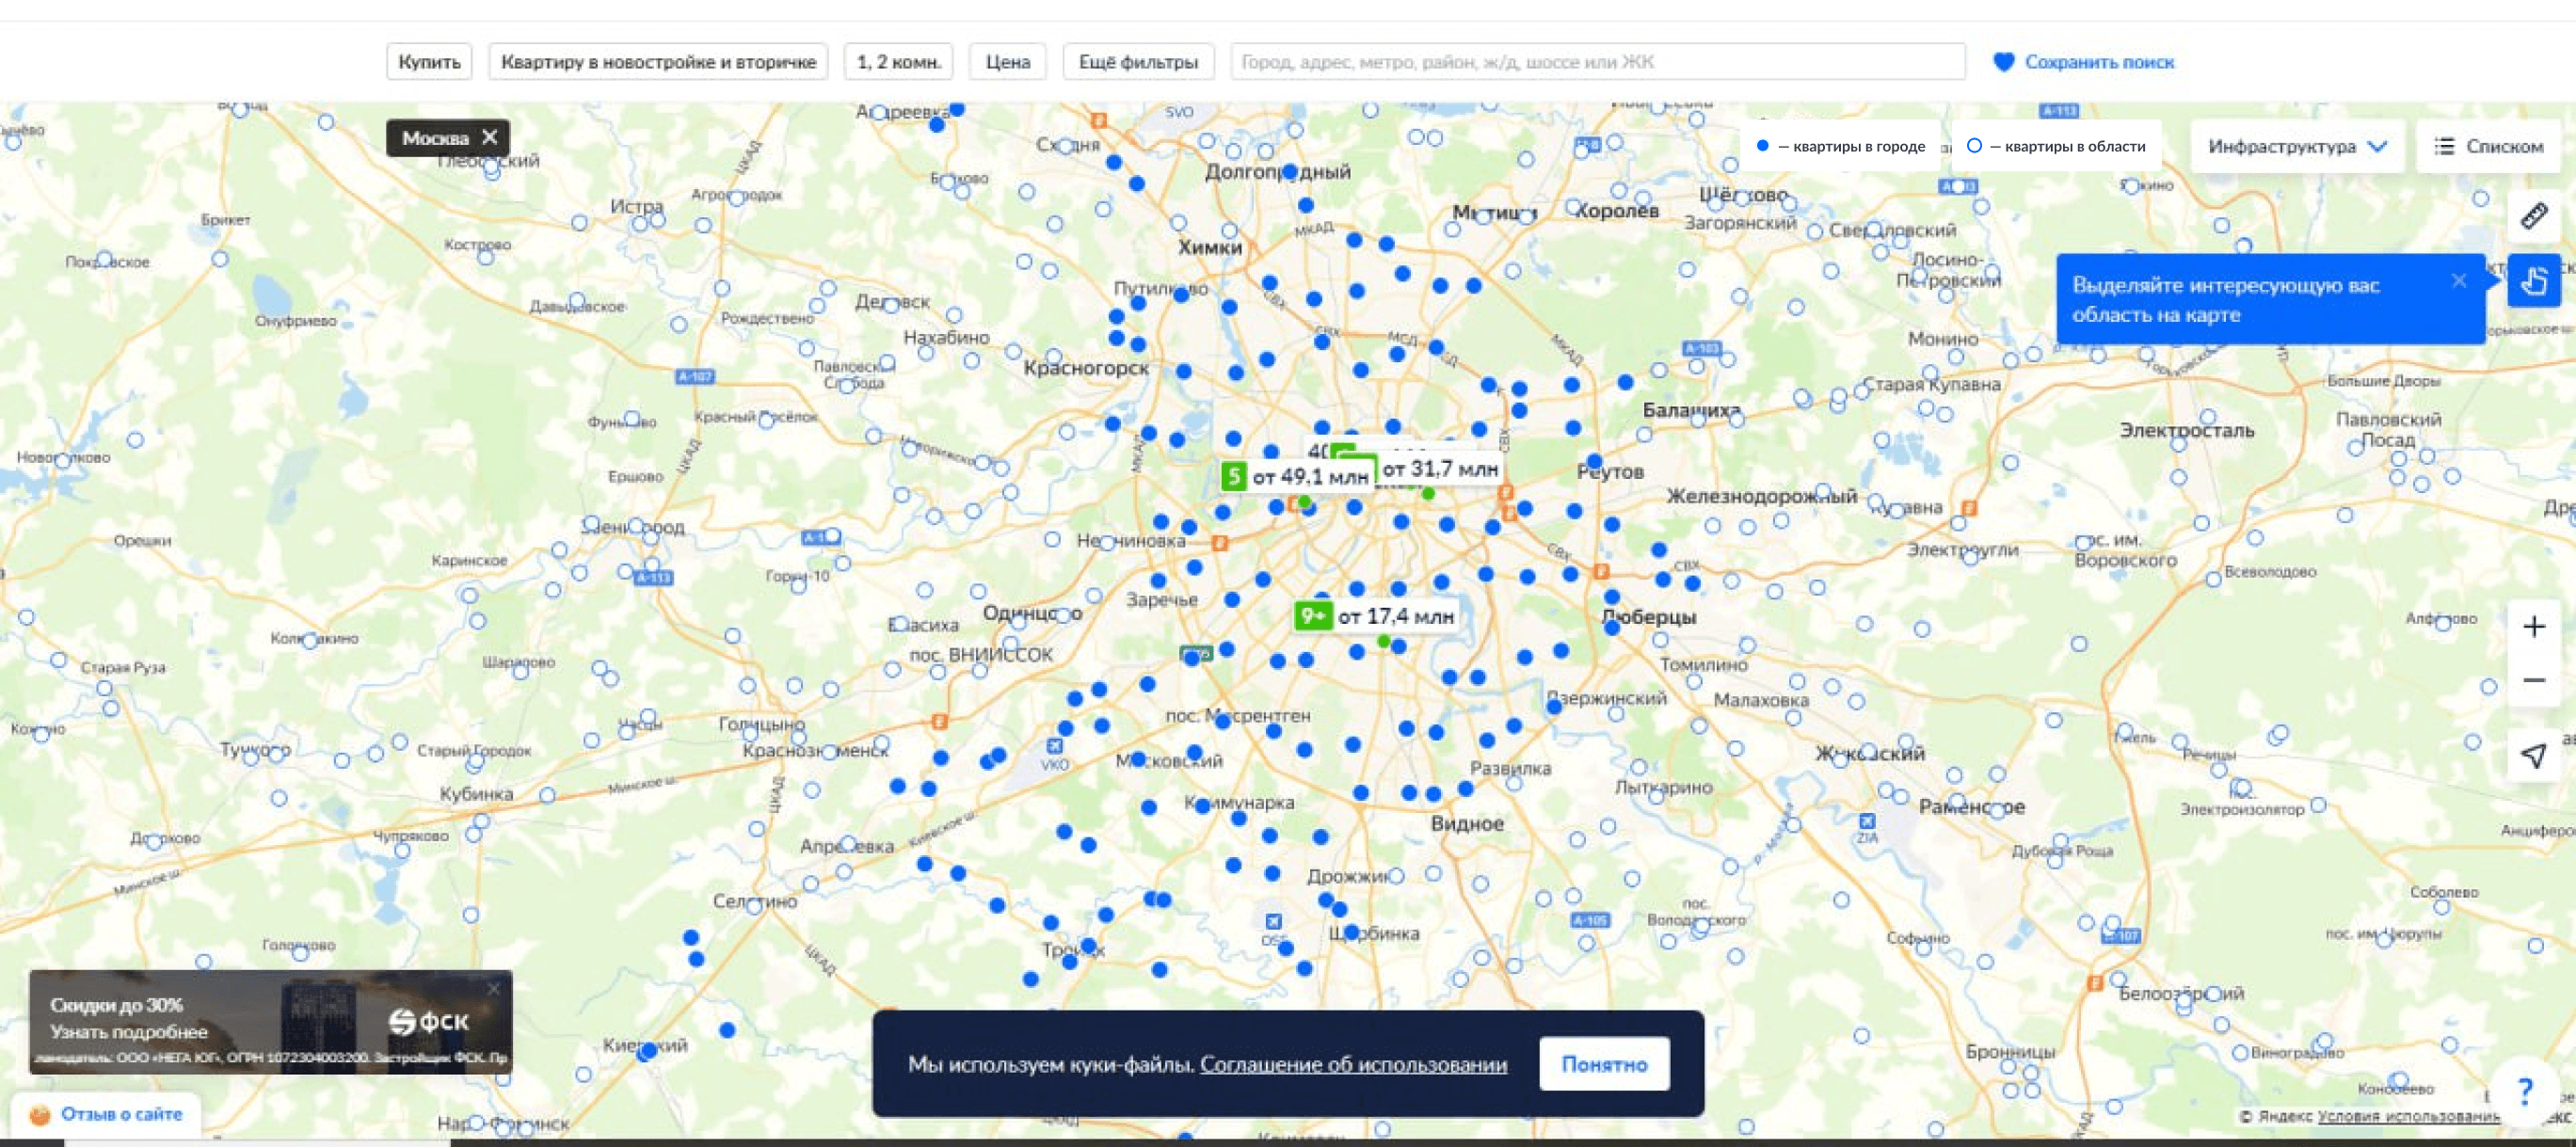This screenshot has height=1147, width=2576.
Task: Close the ФСК discount advertisement banner
Action: point(493,988)
